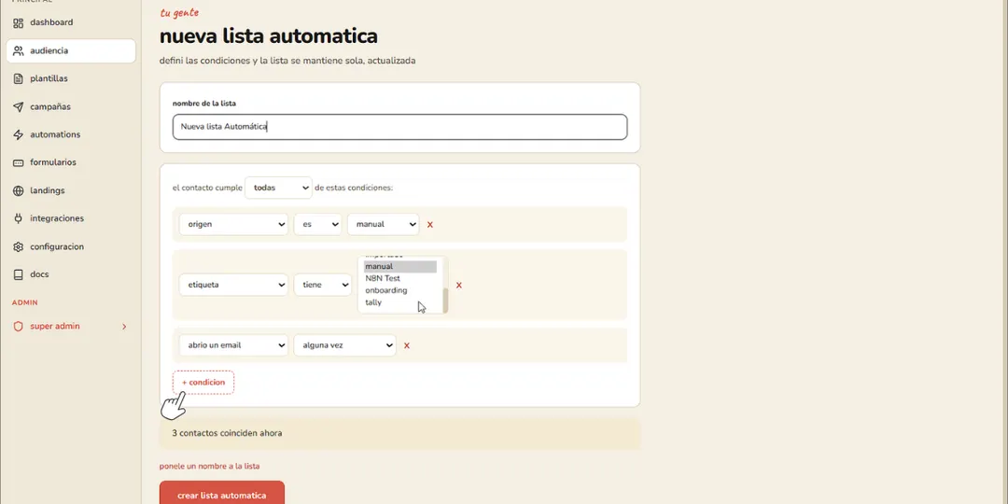
Task: Click the nombre de la lista input
Action: [x=399, y=127]
